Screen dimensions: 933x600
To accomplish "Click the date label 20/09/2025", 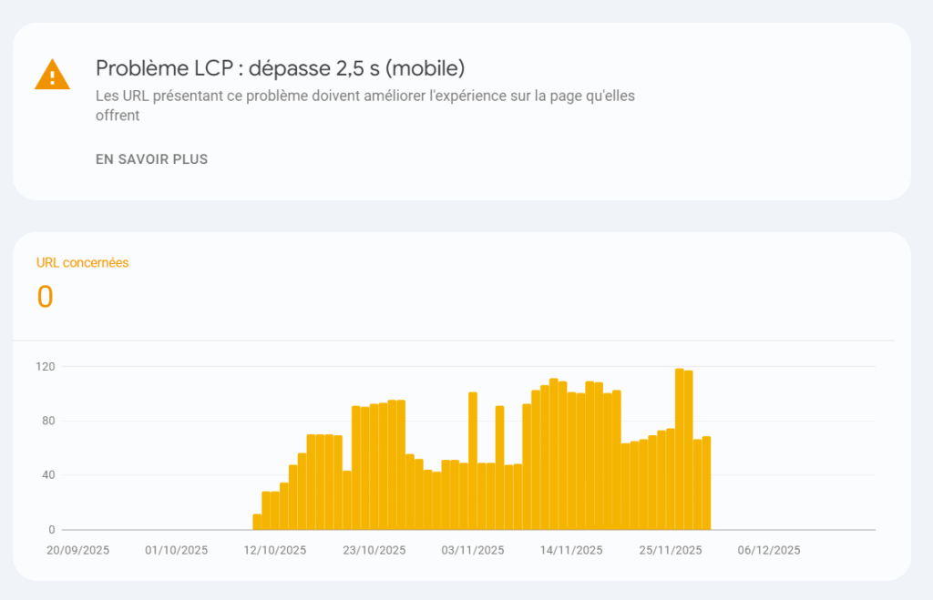I will 77,550.
